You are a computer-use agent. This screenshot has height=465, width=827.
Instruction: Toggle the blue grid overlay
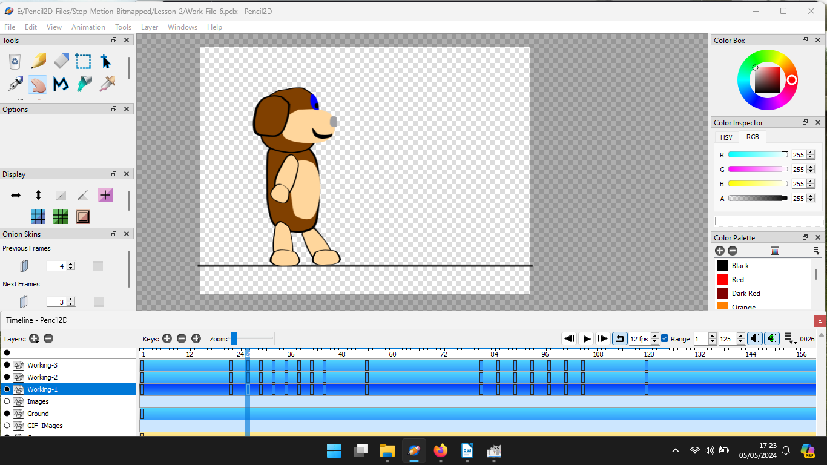(38, 216)
